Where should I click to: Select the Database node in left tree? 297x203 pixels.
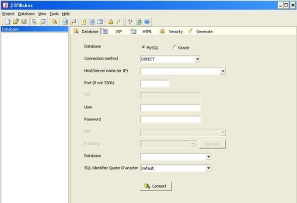(x=10, y=29)
